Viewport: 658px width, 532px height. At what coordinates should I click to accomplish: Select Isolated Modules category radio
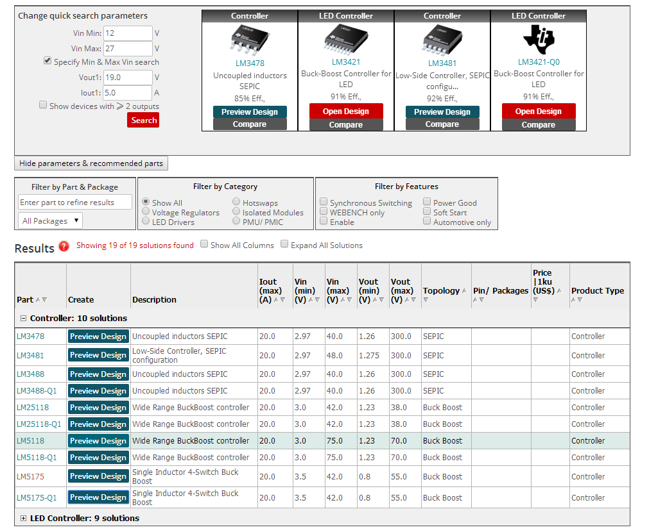236,211
